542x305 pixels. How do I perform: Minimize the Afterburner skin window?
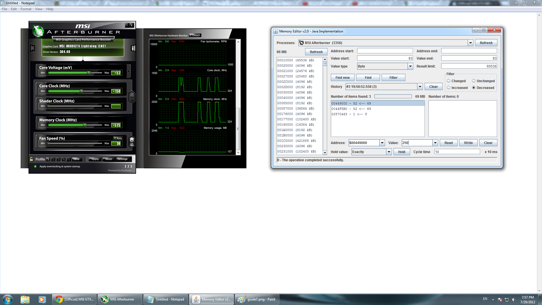127,25
